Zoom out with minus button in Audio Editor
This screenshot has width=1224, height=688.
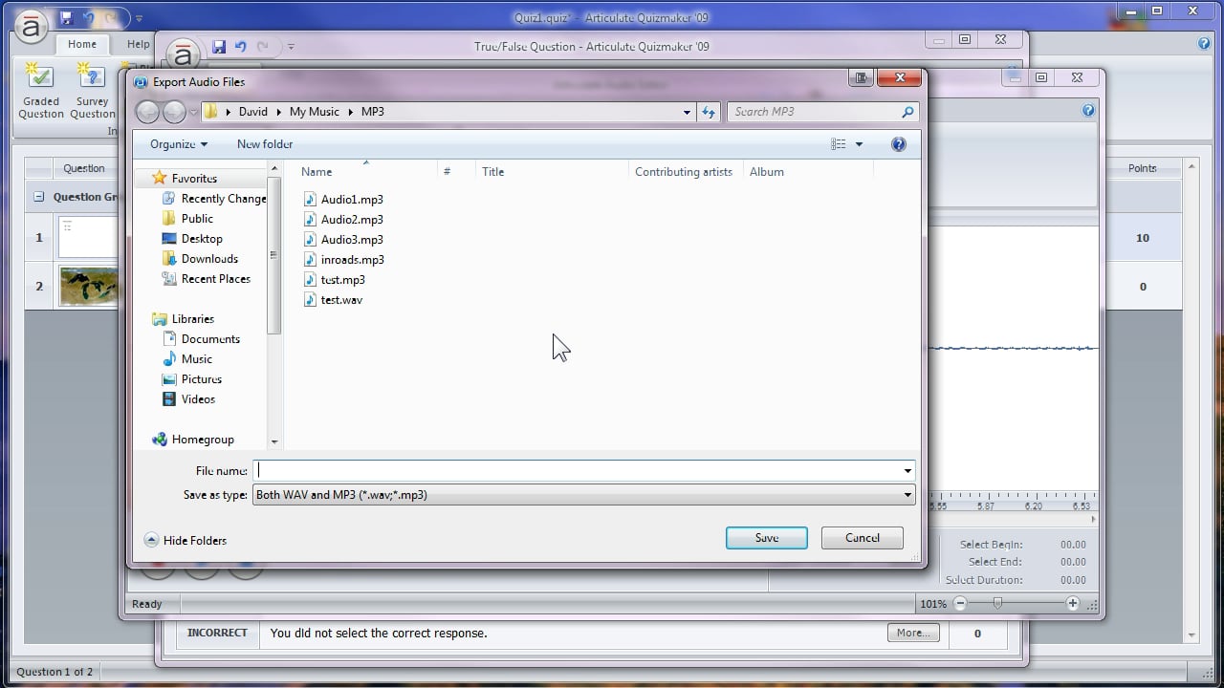pyautogui.click(x=961, y=604)
